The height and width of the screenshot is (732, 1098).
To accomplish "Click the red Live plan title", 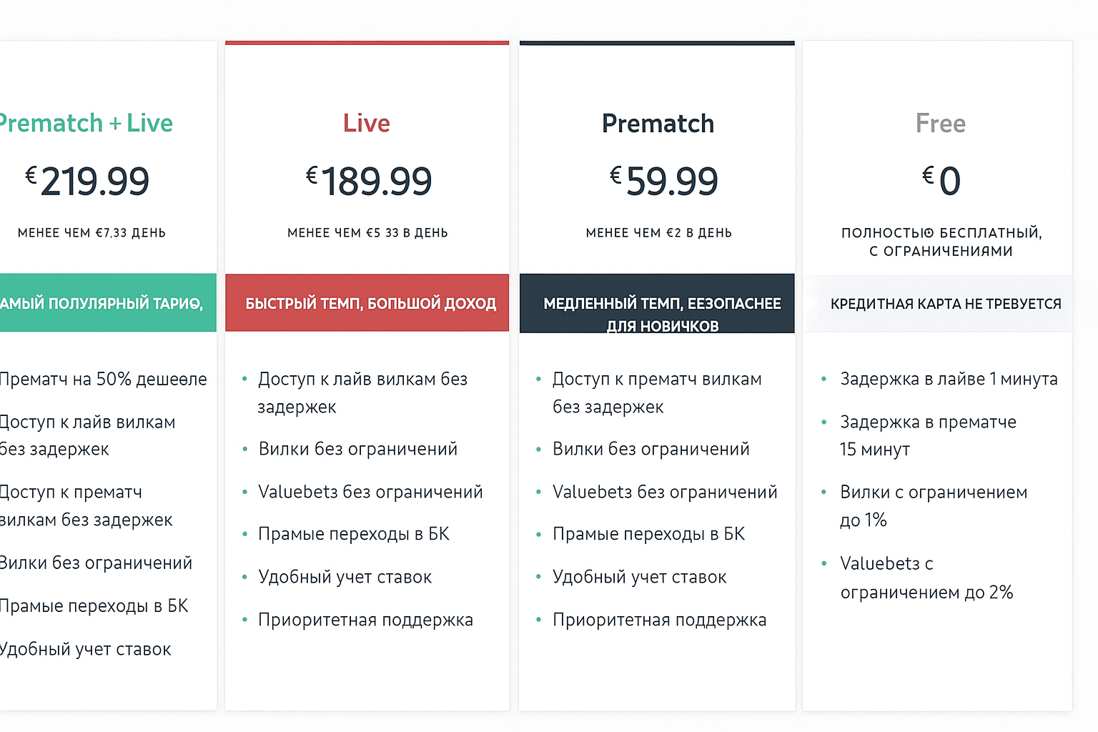I will pyautogui.click(x=367, y=124).
